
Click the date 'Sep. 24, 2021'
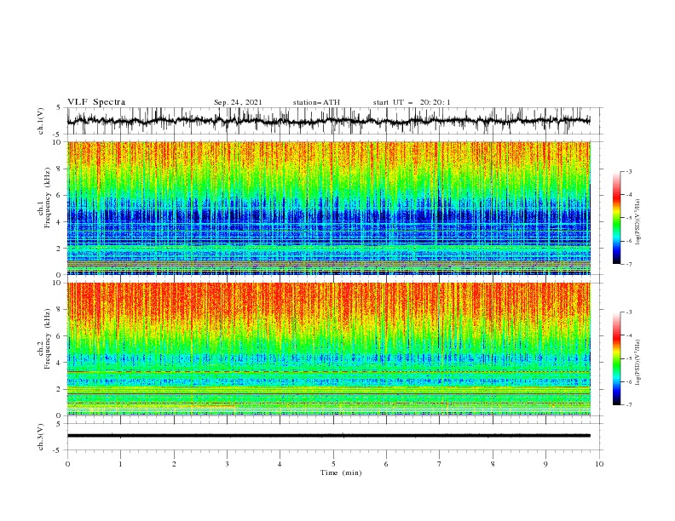(x=238, y=102)
